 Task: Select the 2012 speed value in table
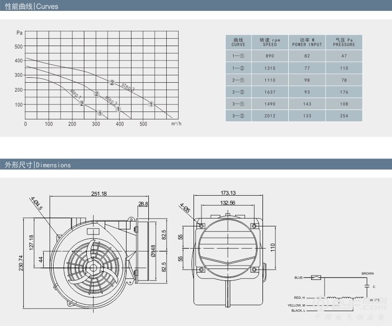pyautogui.click(x=270, y=116)
